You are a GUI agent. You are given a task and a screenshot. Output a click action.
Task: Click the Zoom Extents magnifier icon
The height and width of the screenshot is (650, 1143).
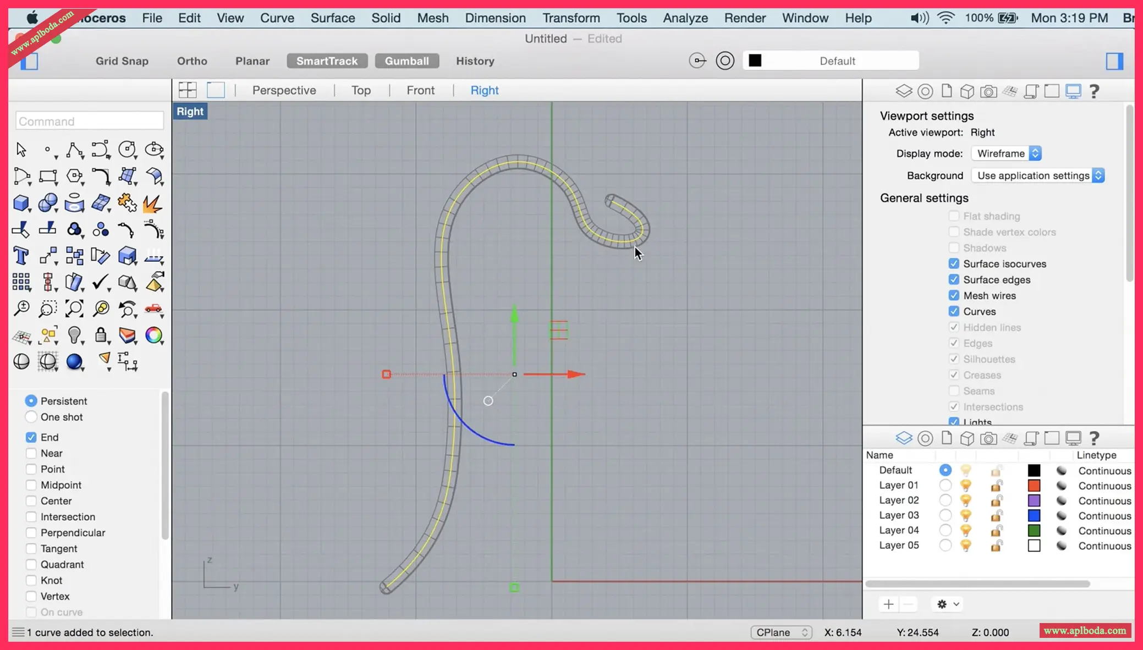coord(74,309)
